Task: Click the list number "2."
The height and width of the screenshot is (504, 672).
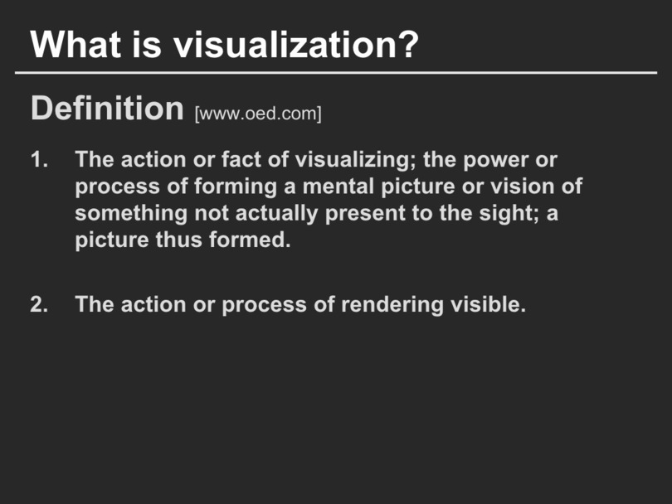Action: 41,304
